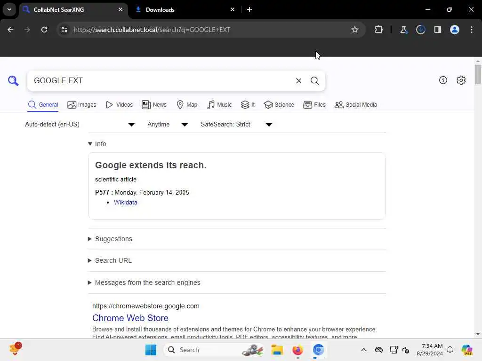
Task: Click the GOOGLE EXT search input field
Action: point(163,81)
